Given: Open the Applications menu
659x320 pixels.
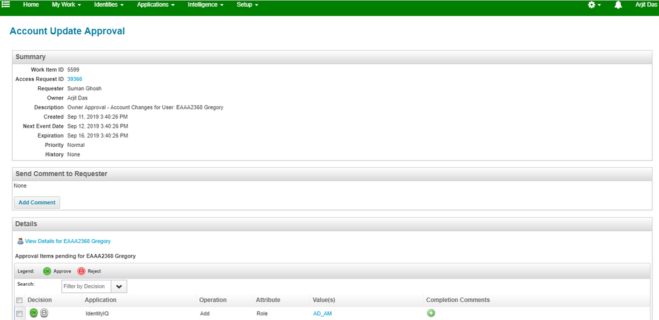Looking at the screenshot, I should click(x=156, y=5).
